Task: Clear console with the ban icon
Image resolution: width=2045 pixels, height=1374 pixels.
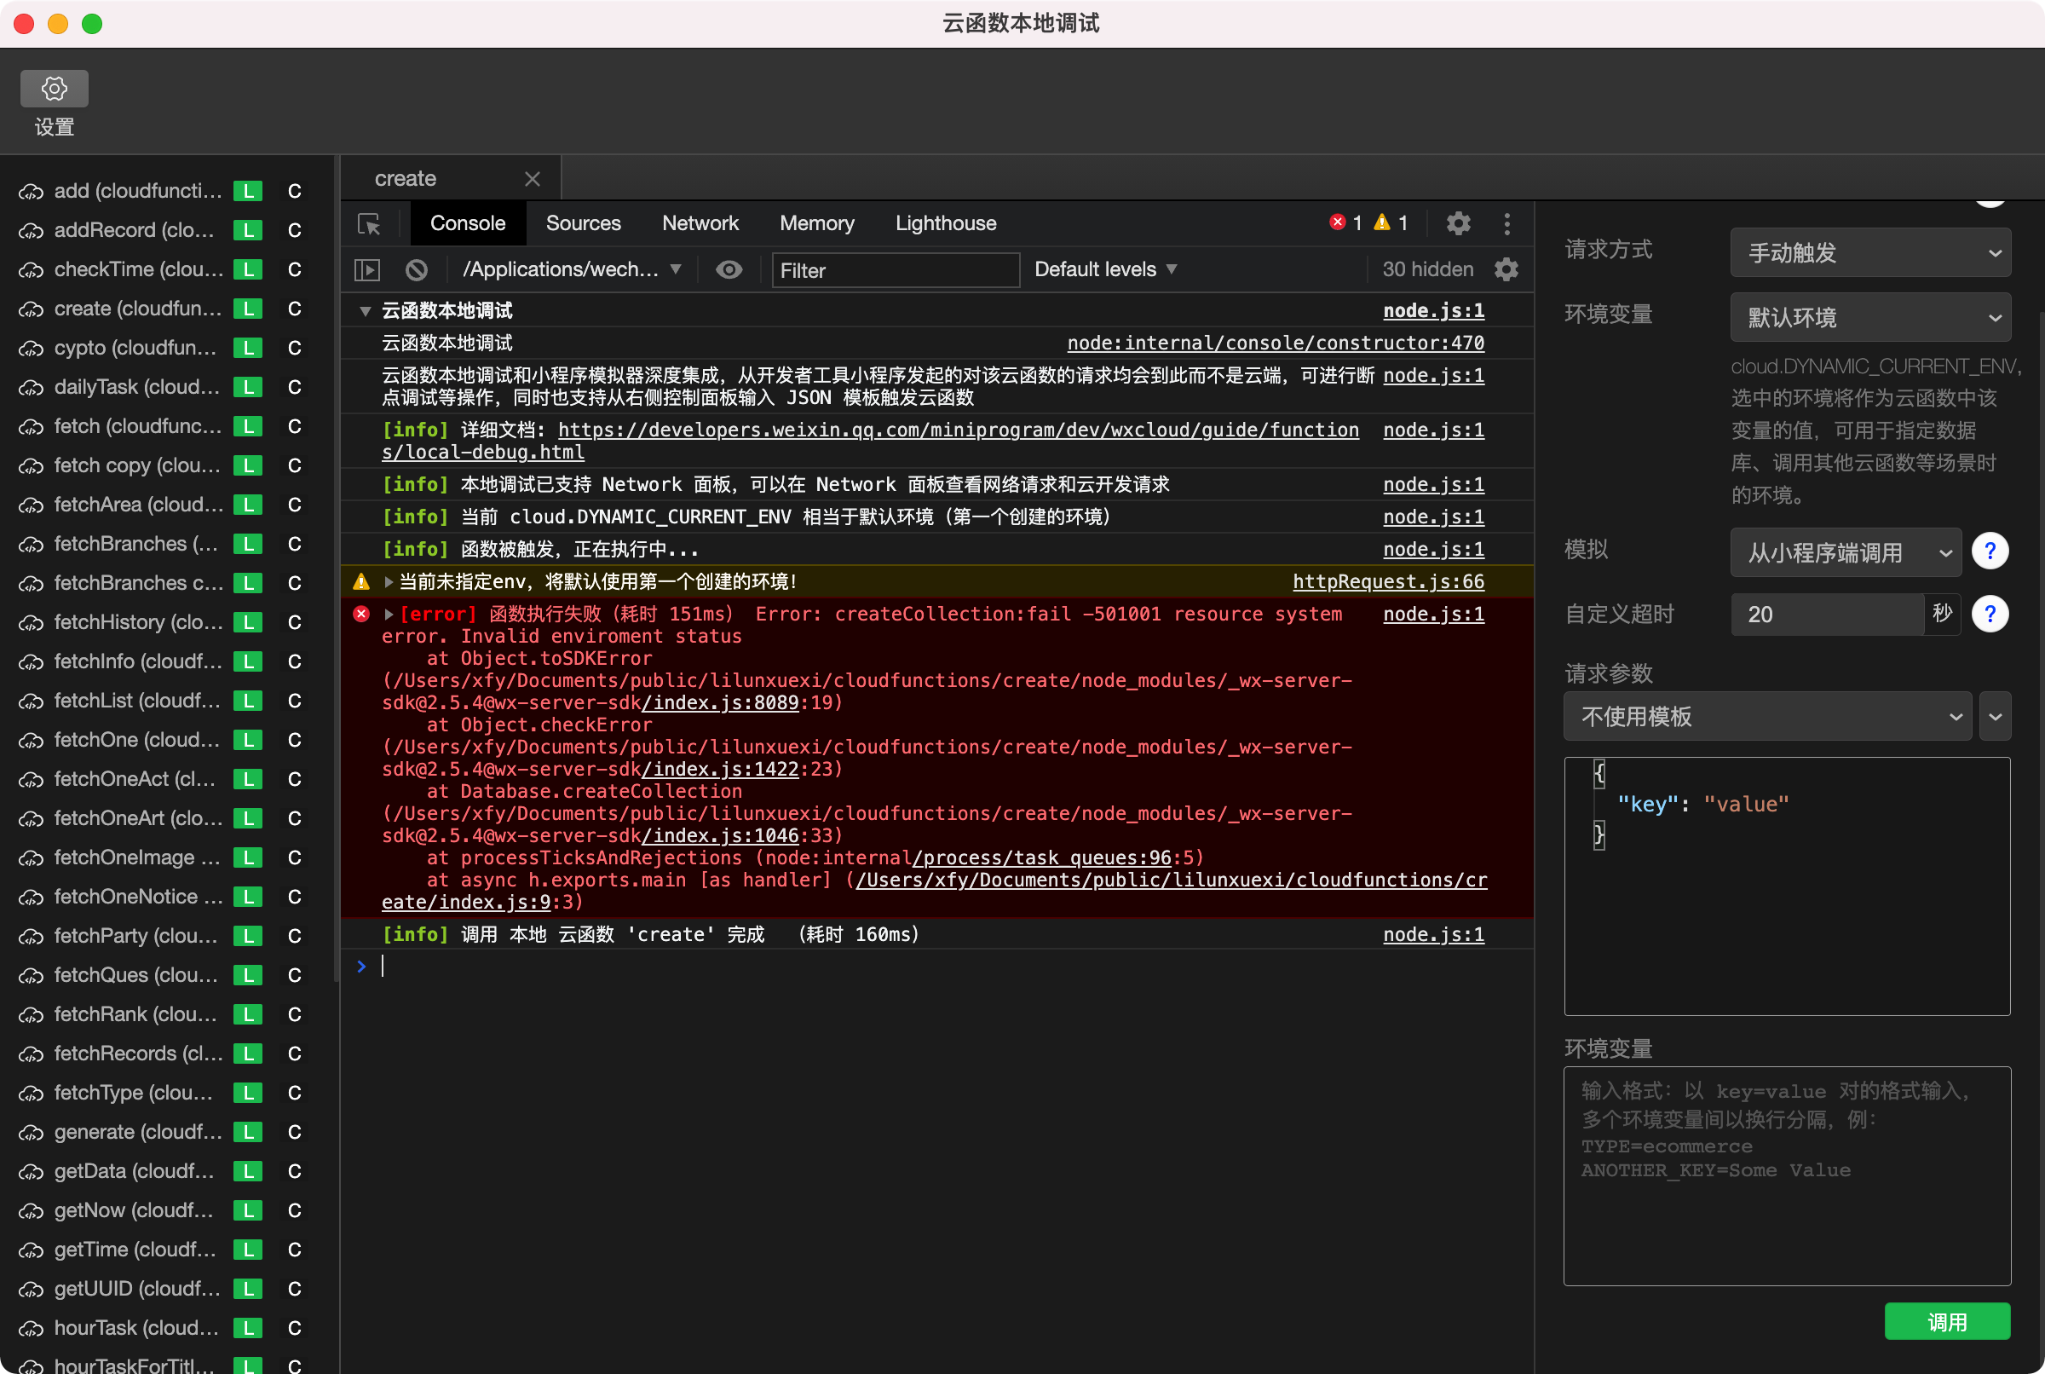Action: [417, 270]
